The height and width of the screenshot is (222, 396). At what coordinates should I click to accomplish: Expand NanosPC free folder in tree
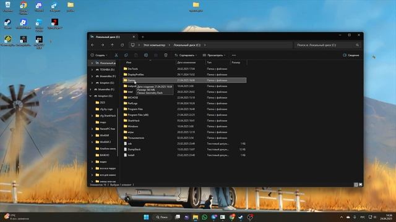[x=92, y=129]
